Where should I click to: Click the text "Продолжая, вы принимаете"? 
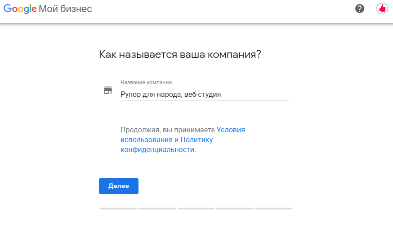(168, 130)
